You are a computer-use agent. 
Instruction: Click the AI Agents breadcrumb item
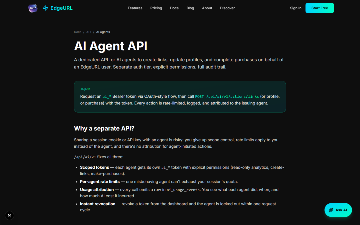(103, 32)
